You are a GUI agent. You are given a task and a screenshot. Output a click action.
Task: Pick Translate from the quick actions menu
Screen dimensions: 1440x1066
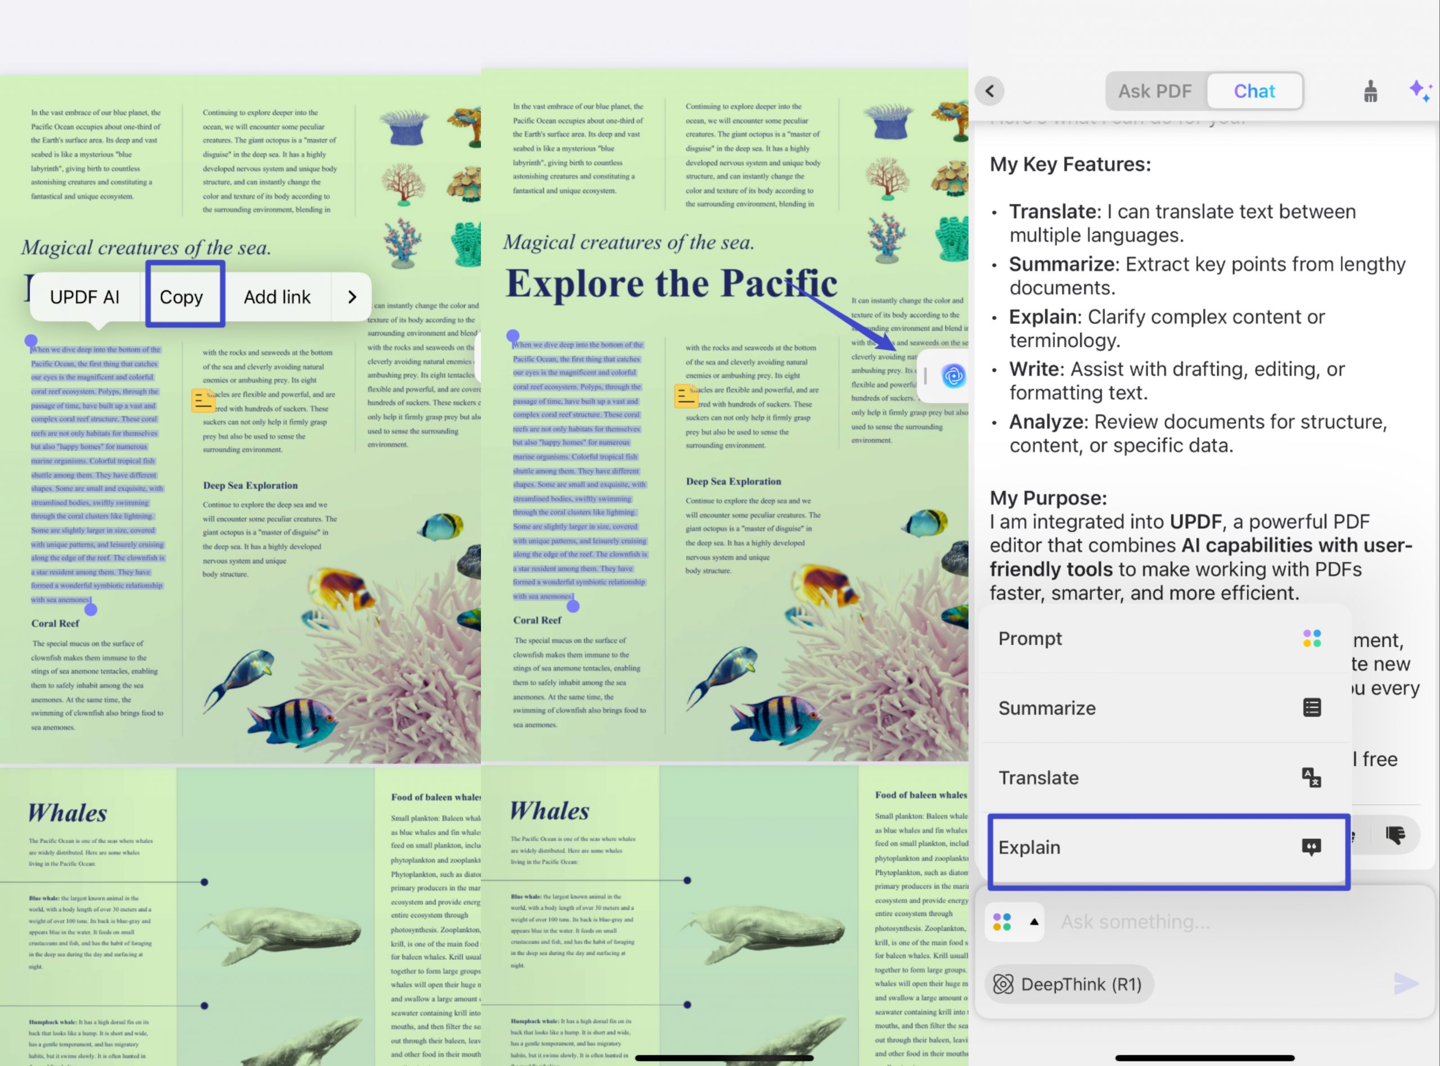[1165, 778]
